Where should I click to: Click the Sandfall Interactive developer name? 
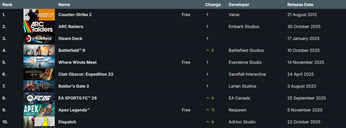click(x=247, y=74)
